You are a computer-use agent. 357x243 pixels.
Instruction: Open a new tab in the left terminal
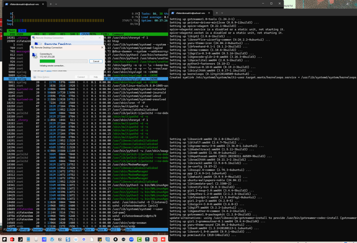[x=51, y=4]
